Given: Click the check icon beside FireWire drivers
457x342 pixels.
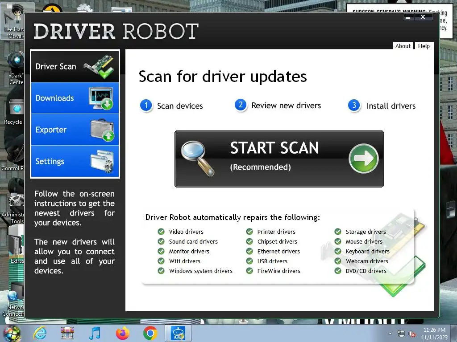Looking at the screenshot, I should coord(249,271).
